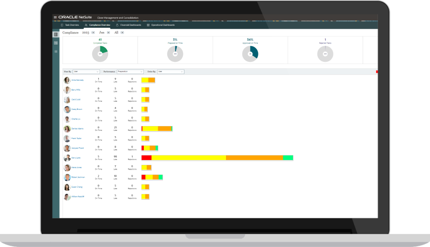Expand the Order By dropdown
The height and width of the screenshot is (247, 430).
171,72
